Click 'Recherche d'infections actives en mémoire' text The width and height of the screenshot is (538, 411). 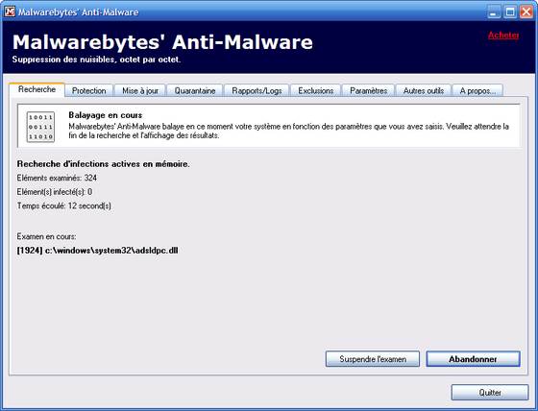click(104, 164)
